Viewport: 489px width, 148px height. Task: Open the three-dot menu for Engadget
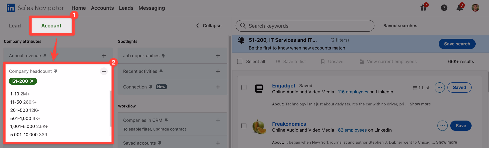click(440, 87)
